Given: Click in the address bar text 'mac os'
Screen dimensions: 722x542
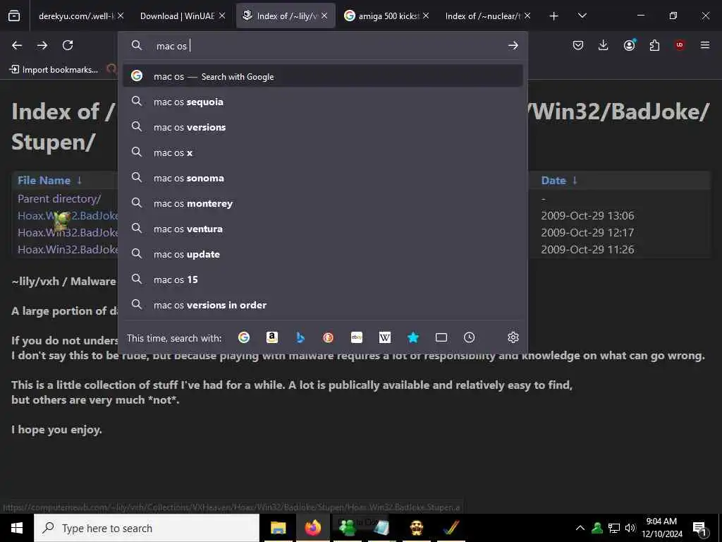Looking at the screenshot, I should [x=171, y=46].
